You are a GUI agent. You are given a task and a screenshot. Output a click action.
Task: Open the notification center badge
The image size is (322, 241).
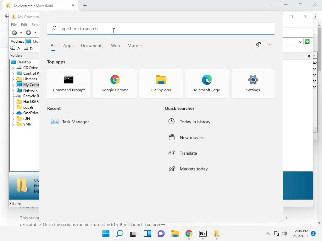coord(313,233)
